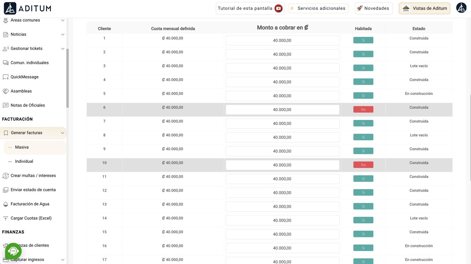Click the Gestionar tickets icon
Screen dimensions: 471x264
[x=6, y=49]
